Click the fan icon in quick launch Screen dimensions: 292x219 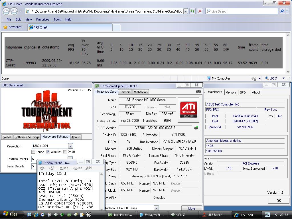[88, 215]
